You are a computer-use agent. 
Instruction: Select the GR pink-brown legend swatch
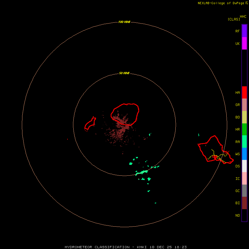pyautogui.click(x=244, y=105)
